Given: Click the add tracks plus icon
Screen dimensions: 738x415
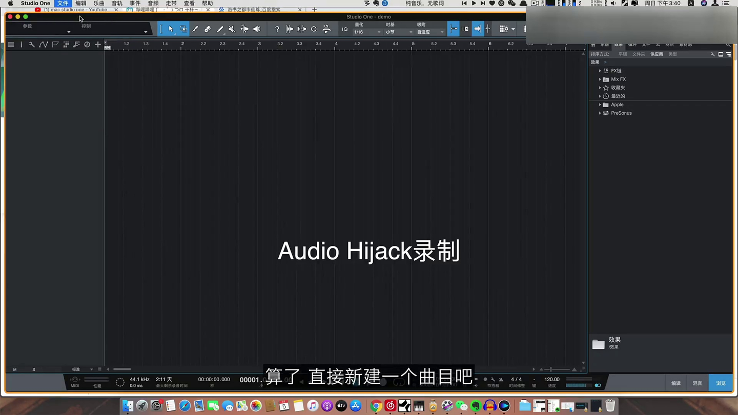Looking at the screenshot, I should coord(98,45).
